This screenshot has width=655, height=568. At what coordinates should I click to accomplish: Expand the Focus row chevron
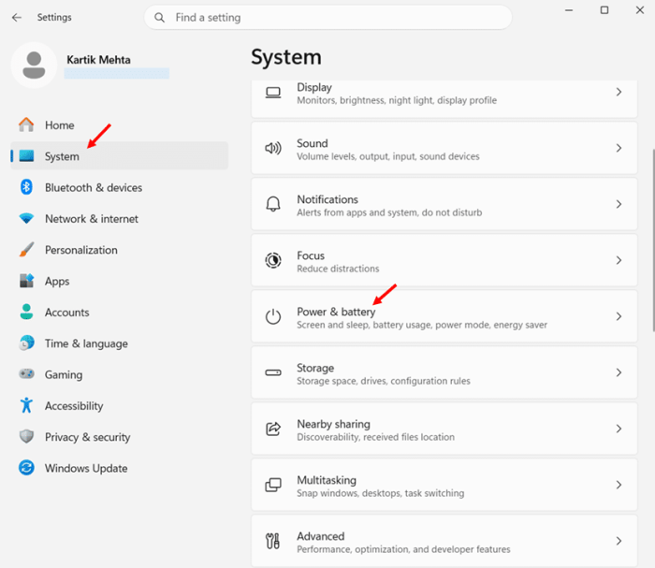[x=619, y=260]
